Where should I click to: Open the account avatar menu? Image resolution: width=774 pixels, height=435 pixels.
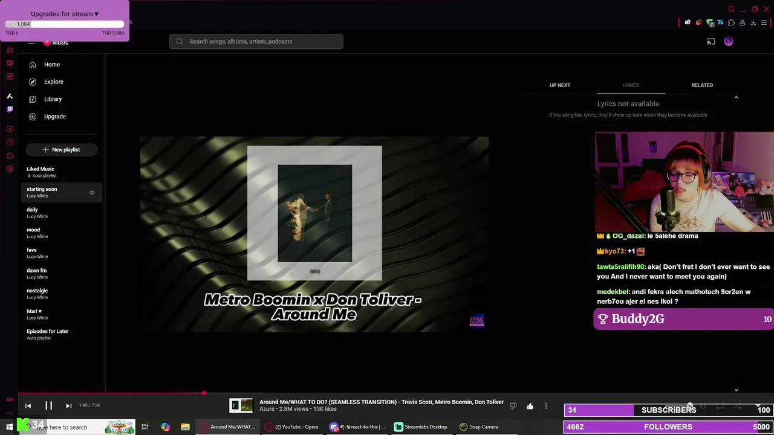point(729,42)
